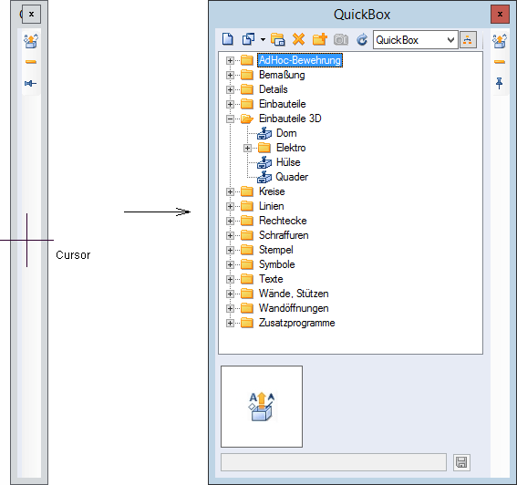Click the horizontal pin in collapsed bar
Image resolution: width=517 pixels, height=485 pixels.
[31, 83]
